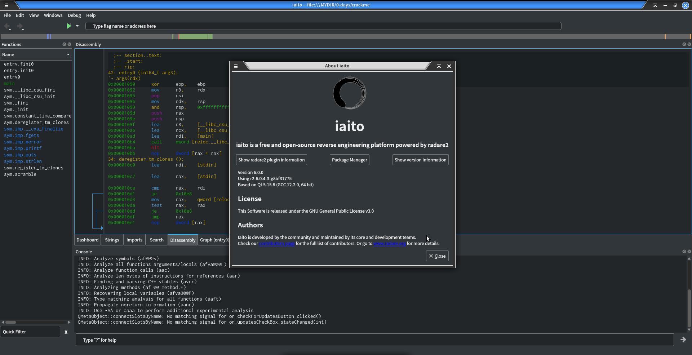Clear the Quick Filter with the X
The image size is (692, 355).
click(66, 332)
